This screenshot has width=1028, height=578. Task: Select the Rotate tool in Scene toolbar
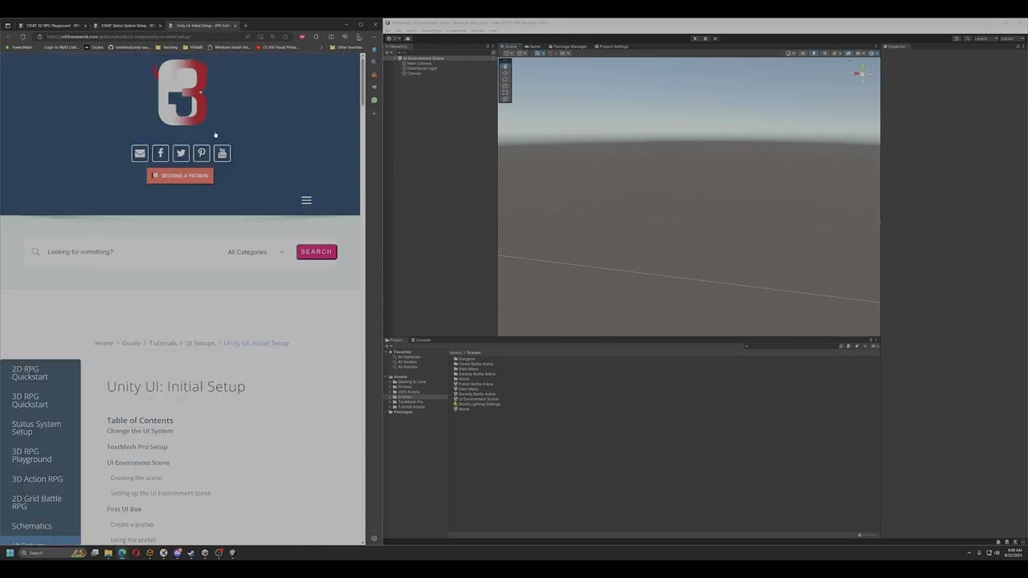pos(505,79)
